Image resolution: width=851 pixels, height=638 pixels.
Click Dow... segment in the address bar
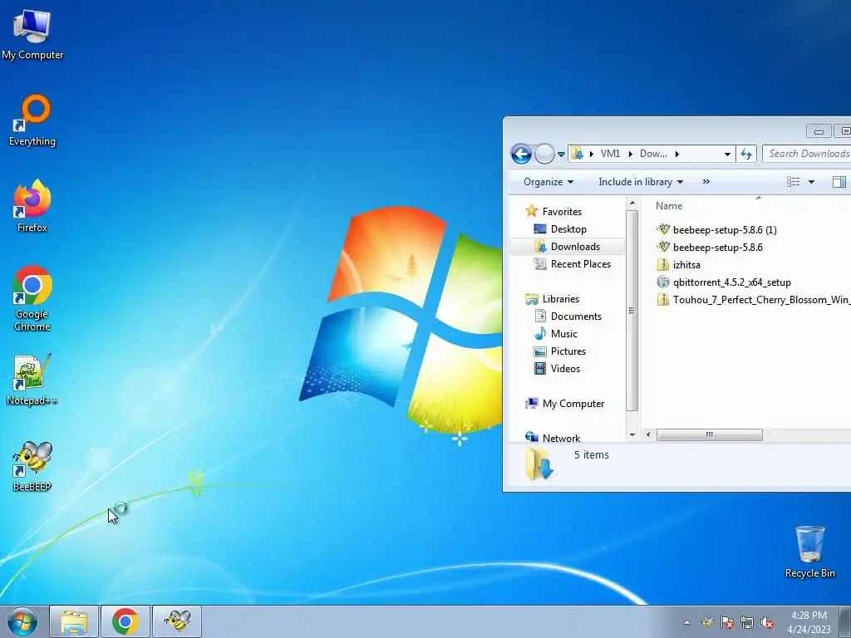tap(653, 154)
